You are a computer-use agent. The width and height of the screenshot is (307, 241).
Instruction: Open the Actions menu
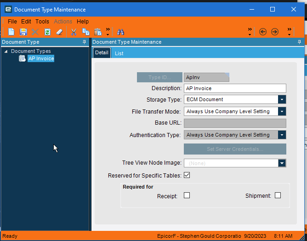point(63,21)
